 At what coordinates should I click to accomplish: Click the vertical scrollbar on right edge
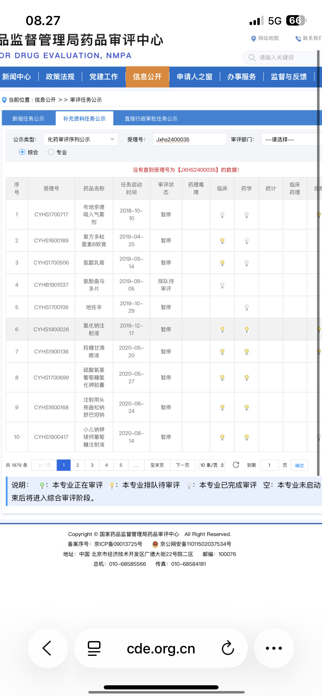coord(318,247)
